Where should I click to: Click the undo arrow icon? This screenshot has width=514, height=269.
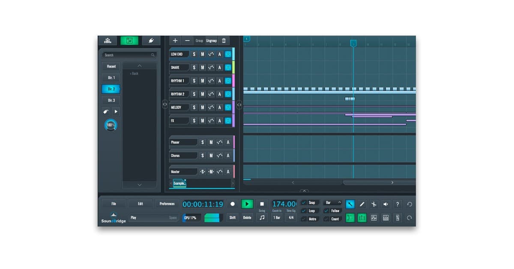tap(409, 205)
